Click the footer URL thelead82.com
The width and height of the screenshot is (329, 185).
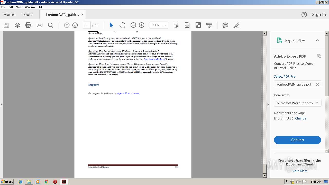(x=98, y=167)
